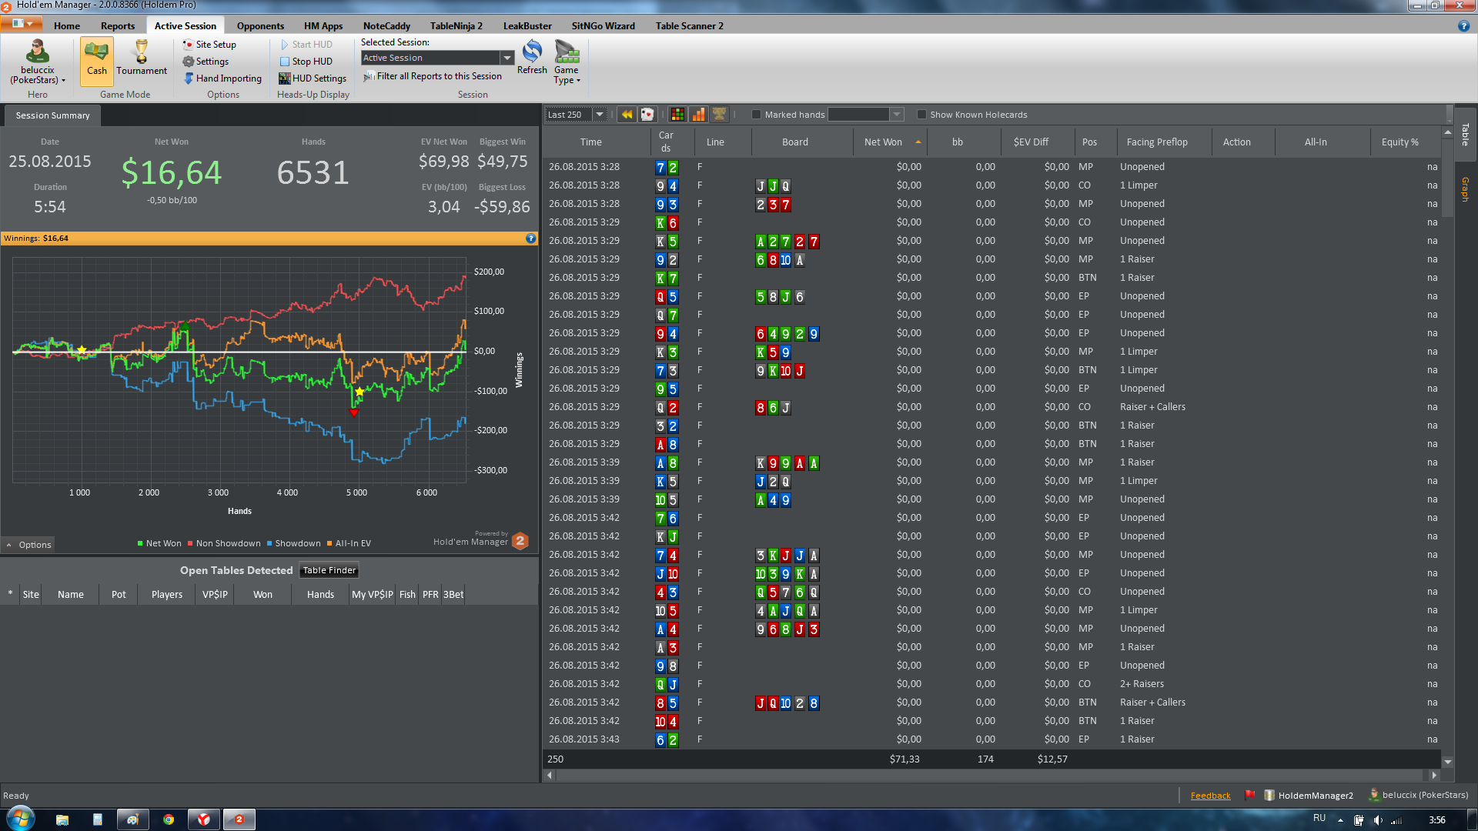Click the yellow rewind arrows icon
This screenshot has width=1478, height=831.
point(627,115)
